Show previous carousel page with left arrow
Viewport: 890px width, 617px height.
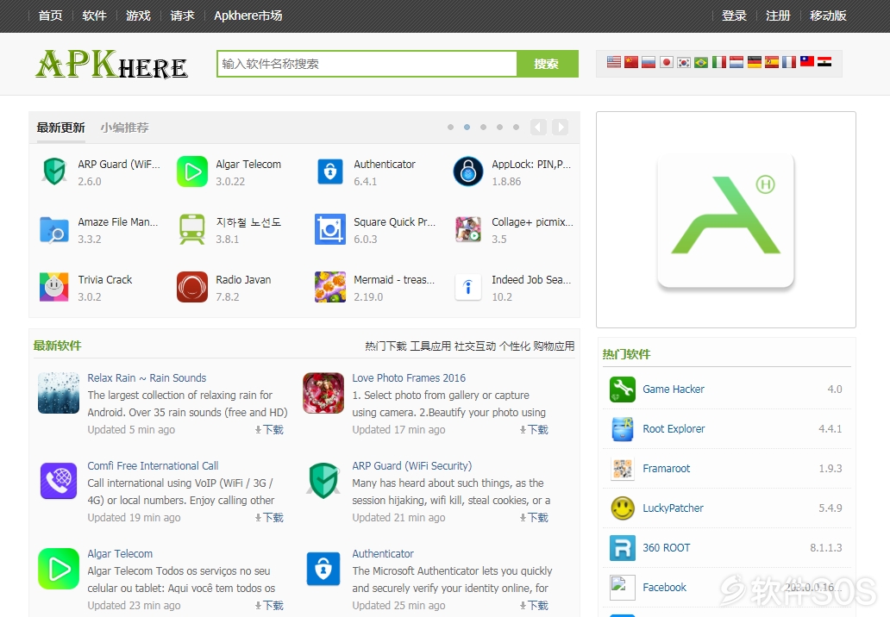click(x=539, y=127)
